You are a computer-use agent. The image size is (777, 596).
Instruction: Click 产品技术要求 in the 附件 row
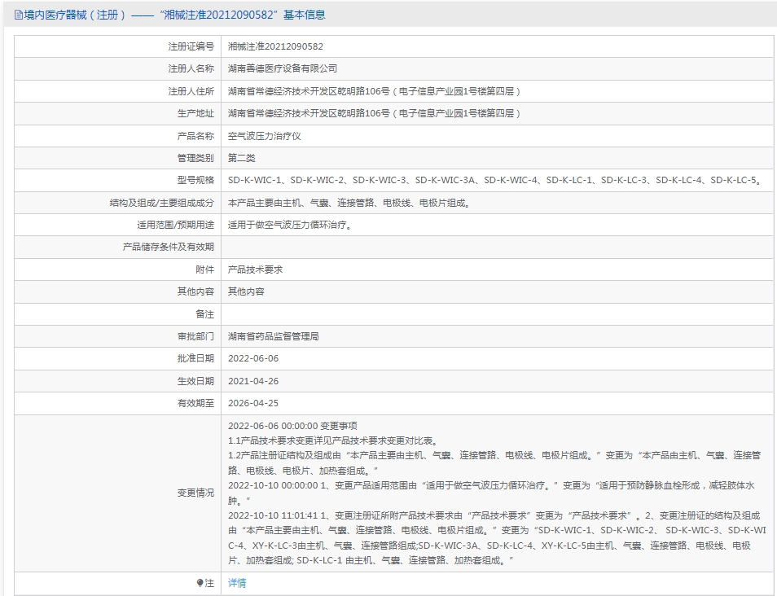pyautogui.click(x=255, y=269)
